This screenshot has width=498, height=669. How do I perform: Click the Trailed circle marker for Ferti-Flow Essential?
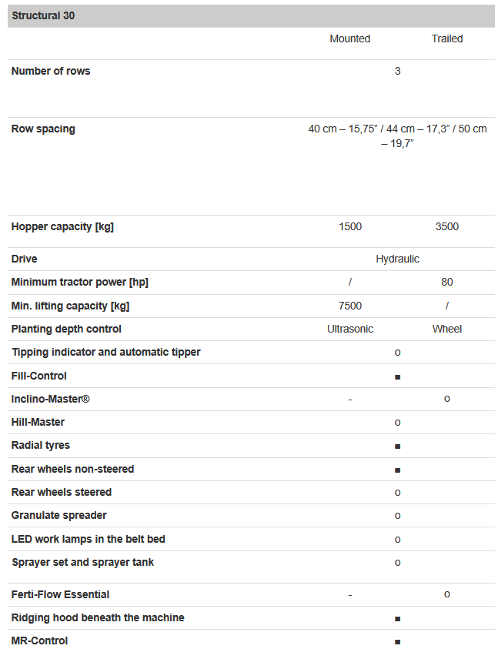(446, 594)
